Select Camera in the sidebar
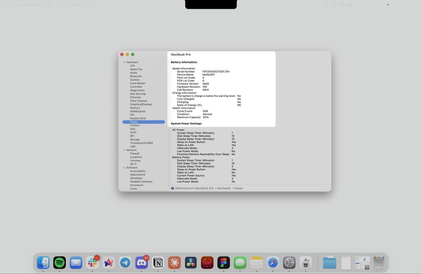This screenshot has height=274, width=422. (x=135, y=80)
